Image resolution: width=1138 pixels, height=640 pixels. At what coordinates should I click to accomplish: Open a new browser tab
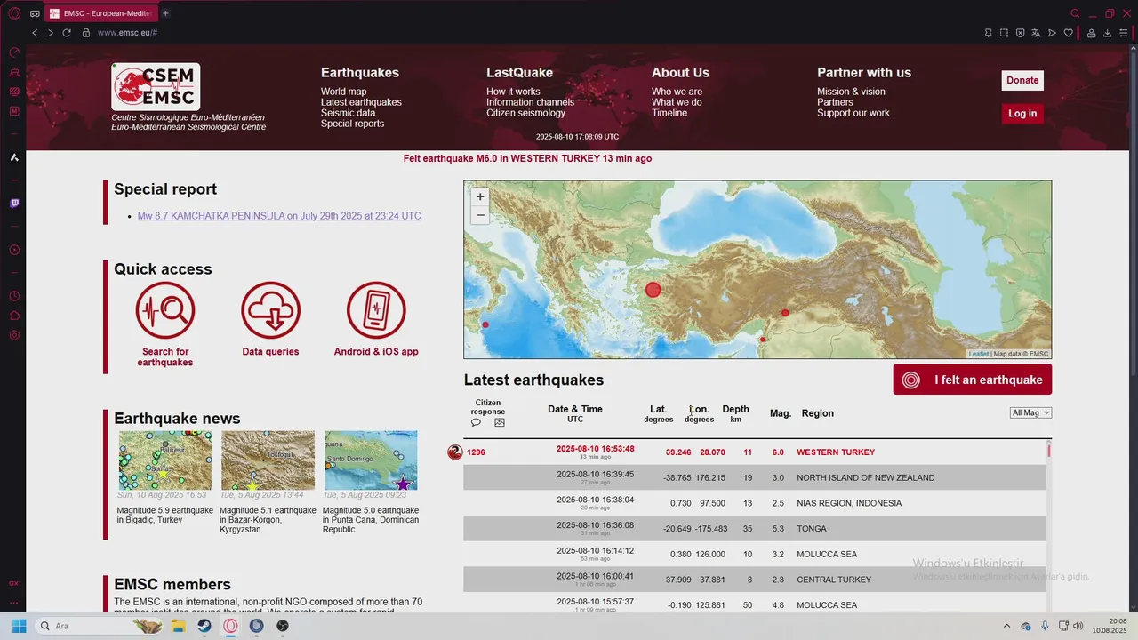point(165,13)
